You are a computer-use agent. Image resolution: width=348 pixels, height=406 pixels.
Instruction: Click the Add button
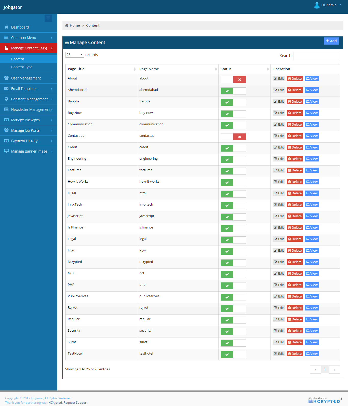coord(331,41)
